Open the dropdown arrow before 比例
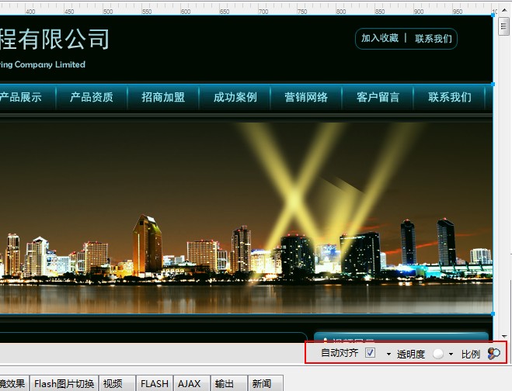This screenshot has width=512, height=391. (x=451, y=354)
